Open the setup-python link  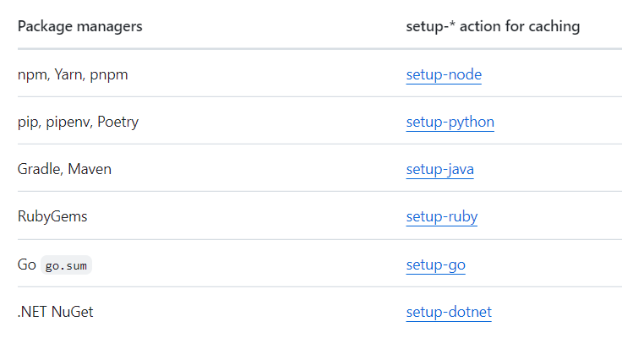point(450,122)
